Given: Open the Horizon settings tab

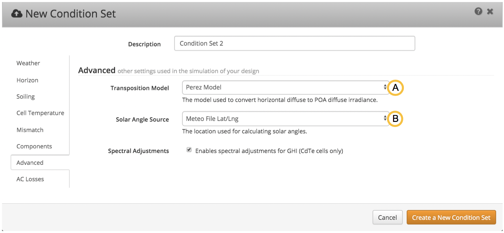Looking at the screenshot, I should point(27,80).
